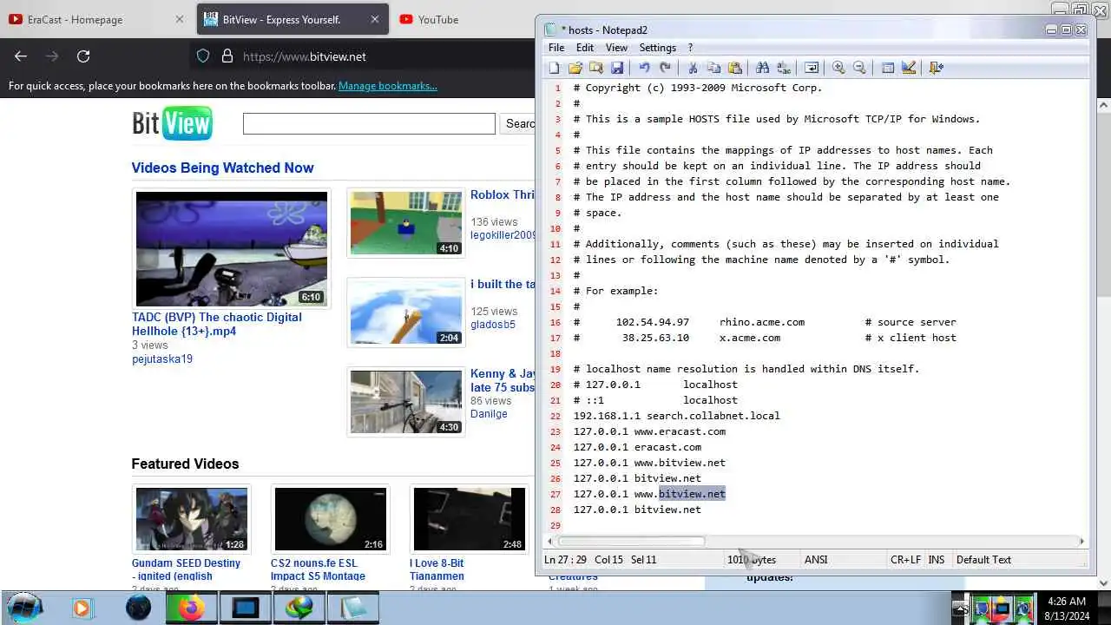
Task: Open the Replace dialog icon in Notepad2
Action: (x=783, y=68)
